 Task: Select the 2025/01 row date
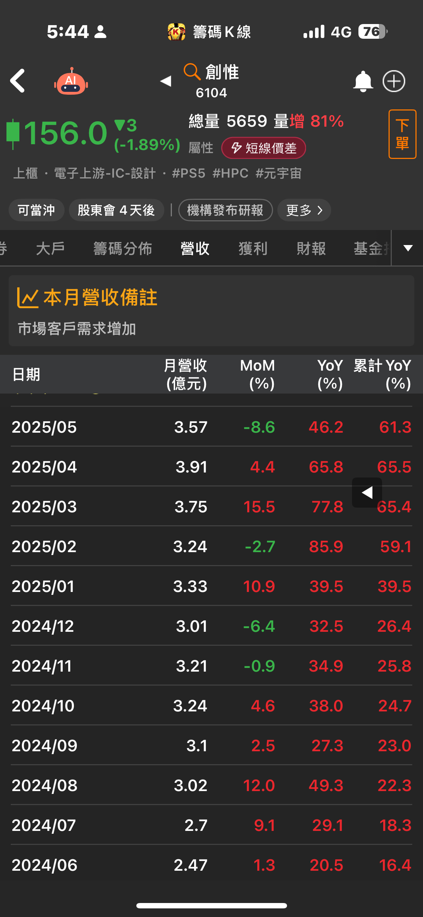click(43, 586)
